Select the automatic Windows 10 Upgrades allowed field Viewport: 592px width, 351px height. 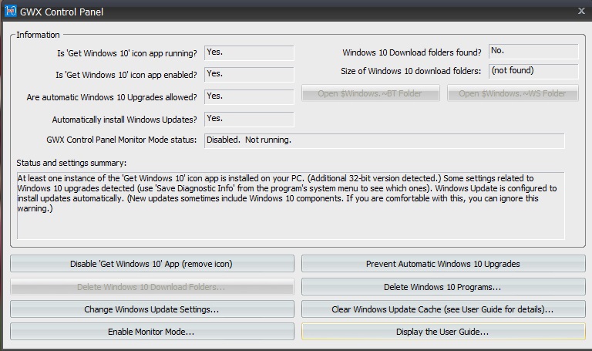point(248,96)
